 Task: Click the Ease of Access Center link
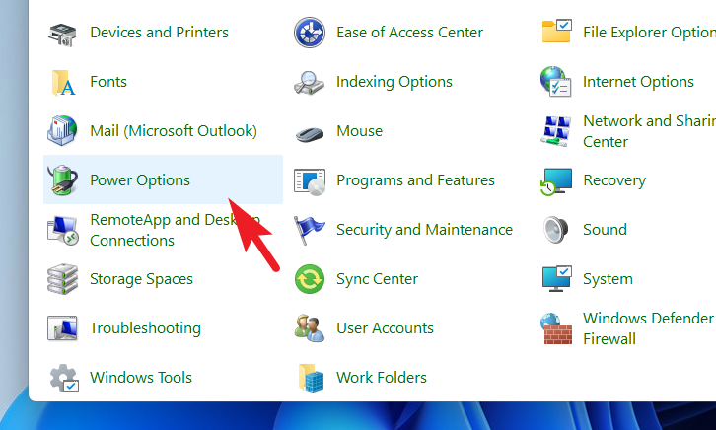[409, 33]
